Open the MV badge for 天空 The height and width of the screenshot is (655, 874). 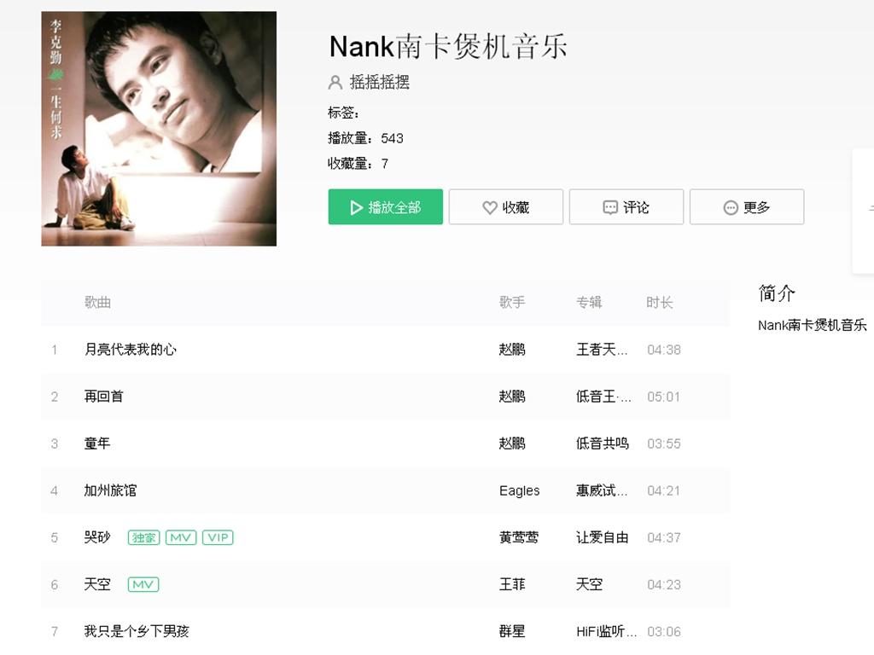[x=143, y=584]
